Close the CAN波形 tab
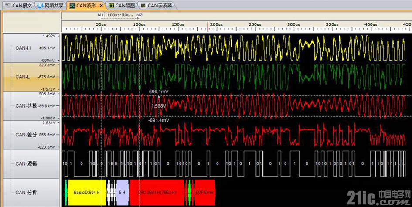Image resolution: width=412 pixels, height=207 pixels. [101, 6]
